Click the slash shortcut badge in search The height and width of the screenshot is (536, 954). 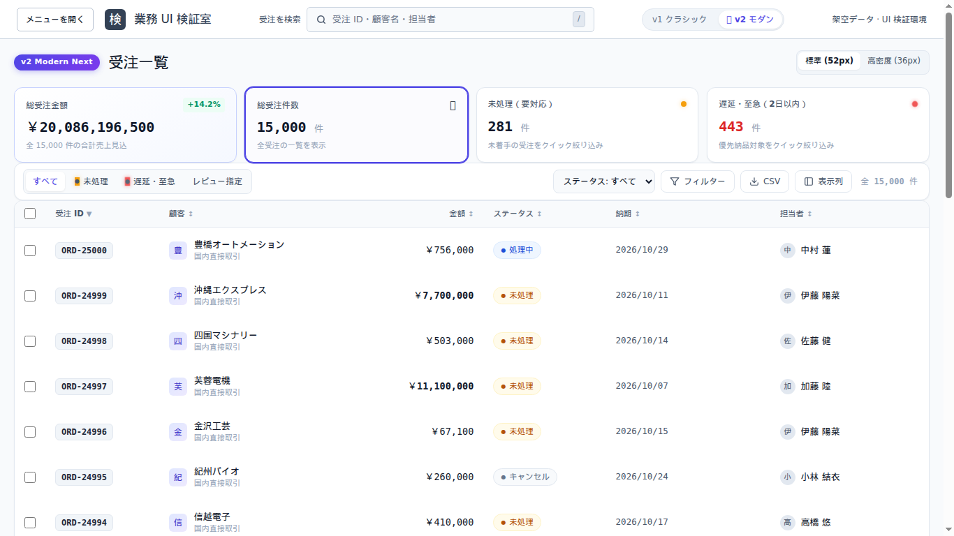point(578,20)
